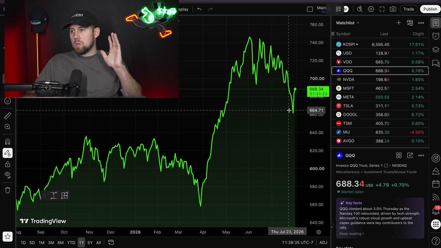Expand Keep reading chevron
The height and width of the screenshot is (248, 441).
click(x=352, y=234)
